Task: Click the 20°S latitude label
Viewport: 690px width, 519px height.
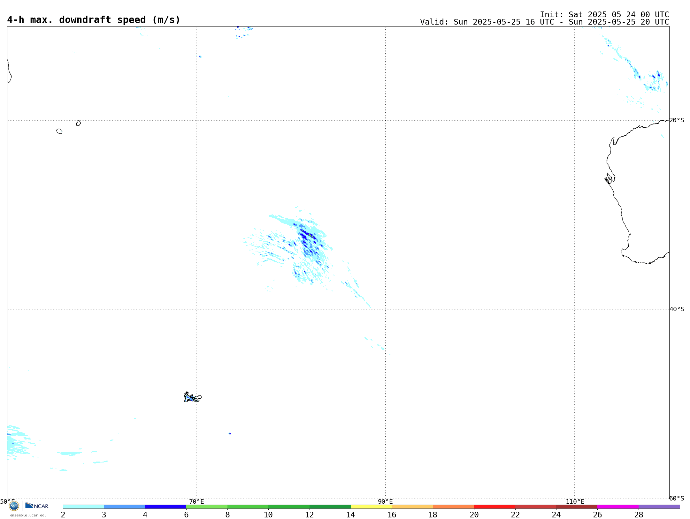Action: tap(677, 120)
